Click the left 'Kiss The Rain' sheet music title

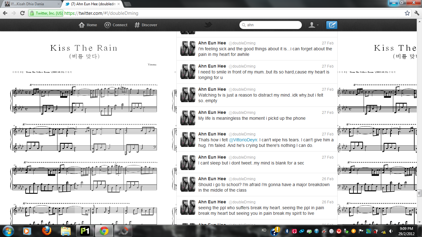(84, 48)
